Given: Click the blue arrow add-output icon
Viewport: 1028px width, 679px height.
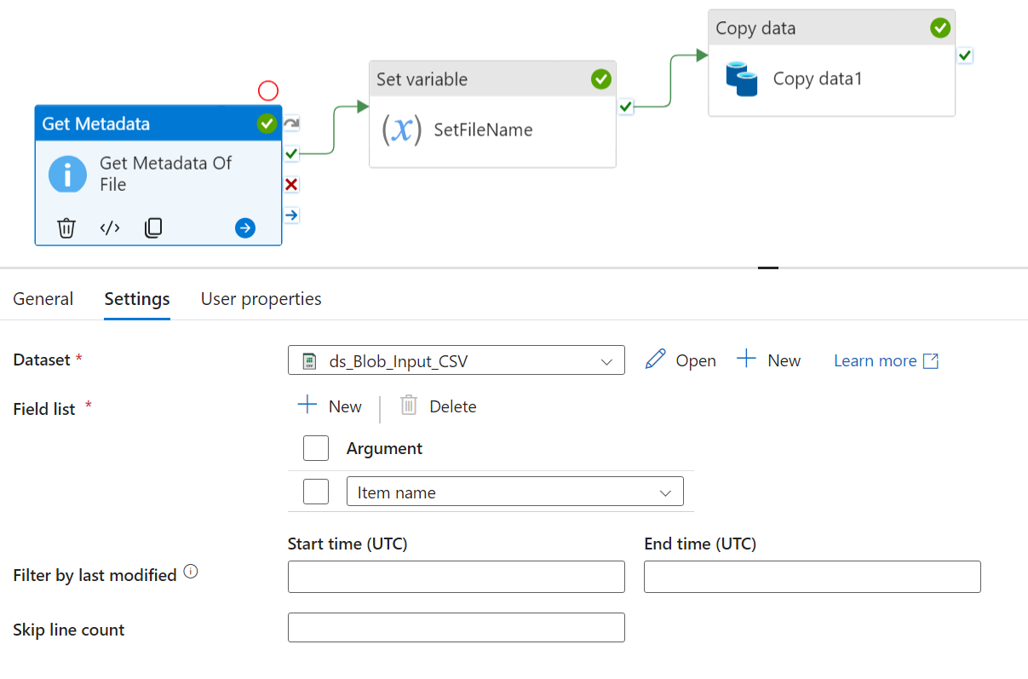Looking at the screenshot, I should coord(245,228).
